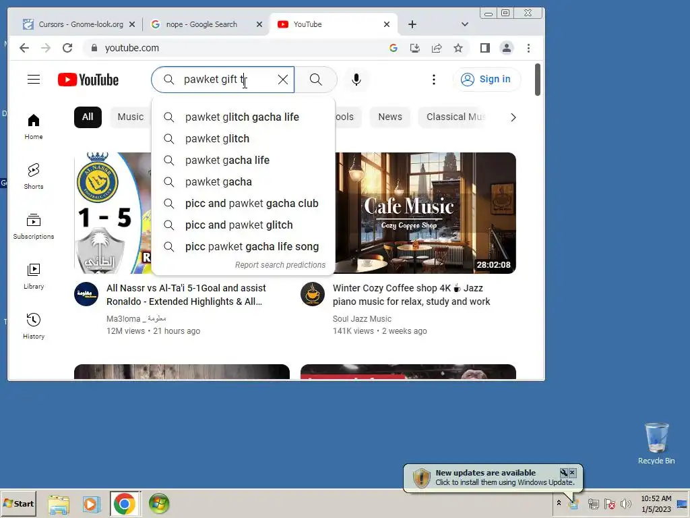Reload the youtube.com page
This screenshot has width=690, height=518.
[x=67, y=48]
